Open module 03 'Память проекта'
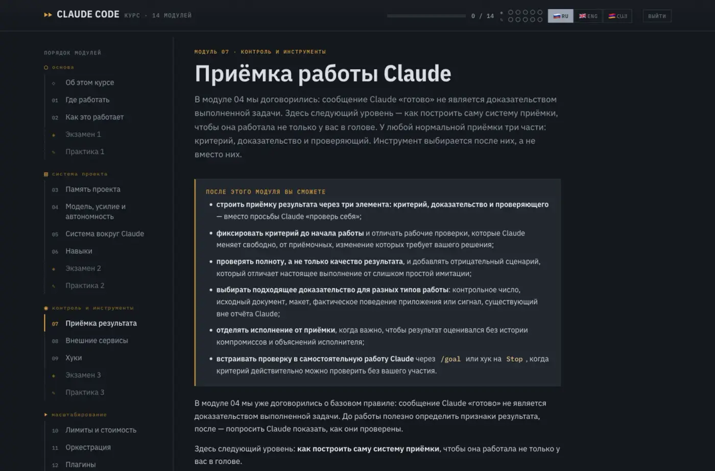The width and height of the screenshot is (715, 471). click(x=93, y=189)
